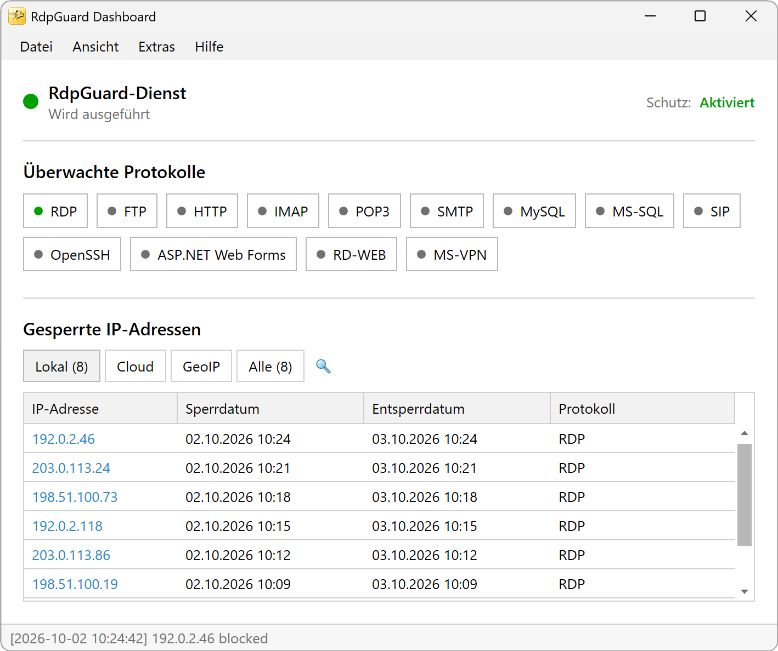Sort by Entsperrdatum column header
This screenshot has width=778, height=651.
[457, 409]
